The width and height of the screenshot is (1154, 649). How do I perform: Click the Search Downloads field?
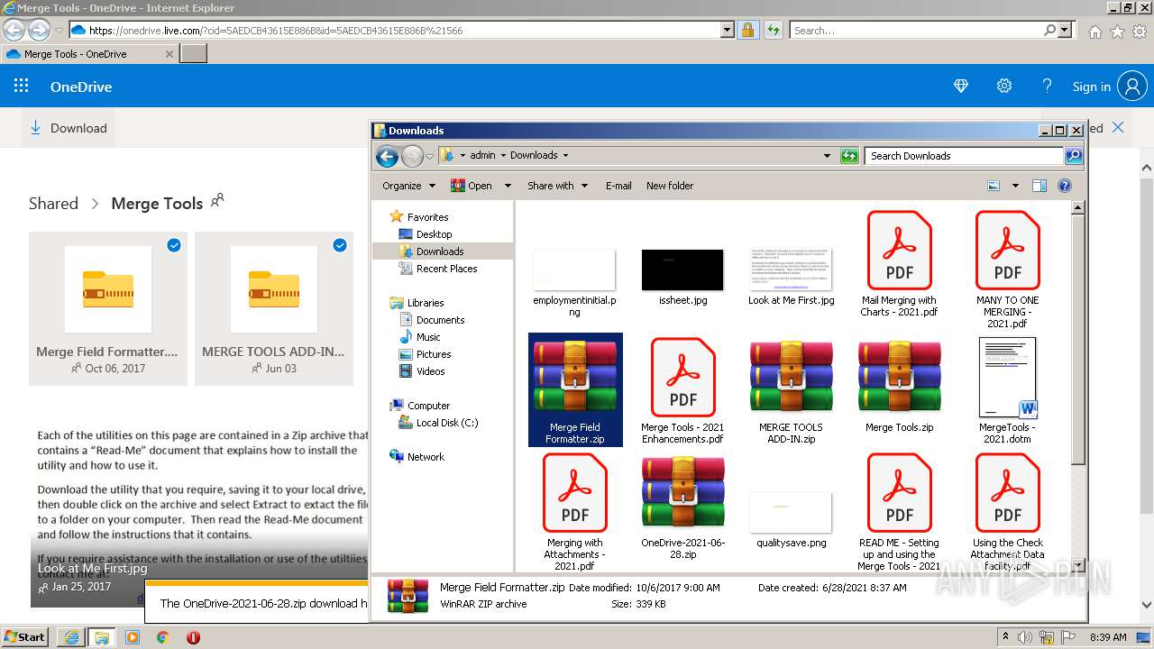tap(965, 156)
